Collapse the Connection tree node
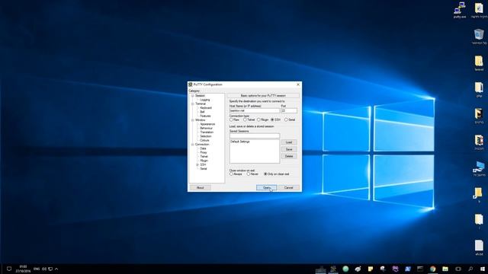Image resolution: width=488 pixels, height=274 pixels. pyautogui.click(x=193, y=145)
